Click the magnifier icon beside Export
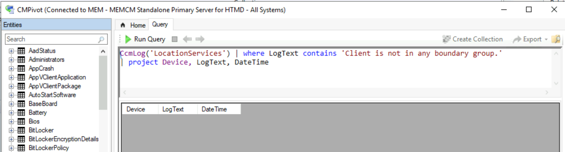Image resolution: width=565 pixels, height=152 pixels. pyautogui.click(x=556, y=39)
